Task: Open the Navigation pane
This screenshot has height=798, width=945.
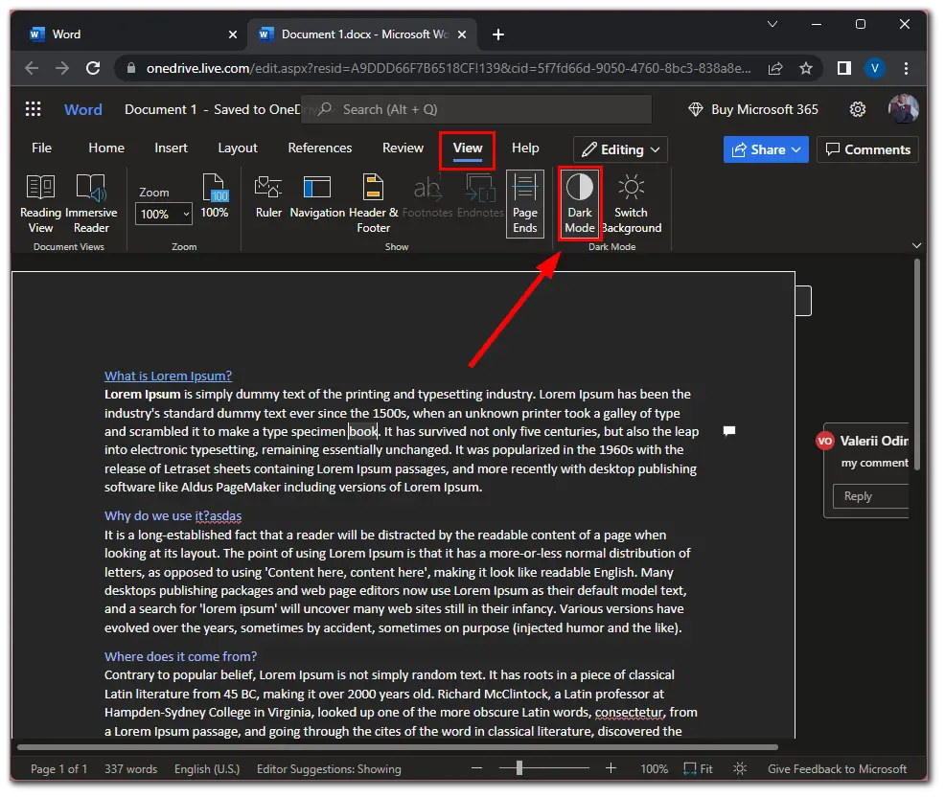Action: [x=317, y=202]
